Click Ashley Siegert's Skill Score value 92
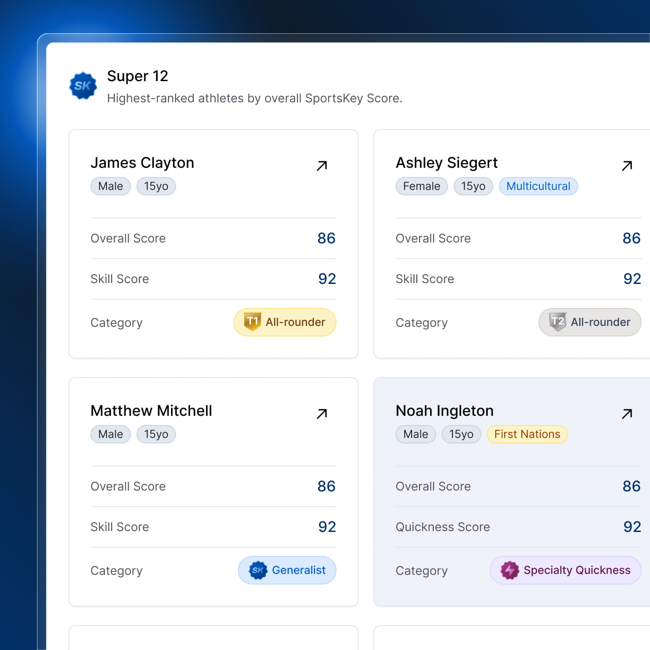The height and width of the screenshot is (650, 650). 632,279
